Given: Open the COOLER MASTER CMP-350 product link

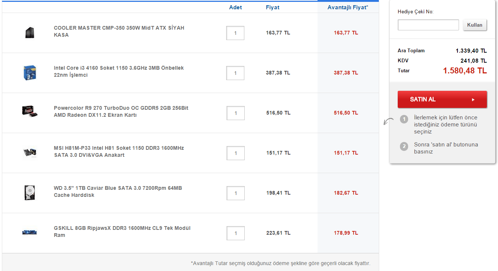Looking at the screenshot, I should click(120, 31).
